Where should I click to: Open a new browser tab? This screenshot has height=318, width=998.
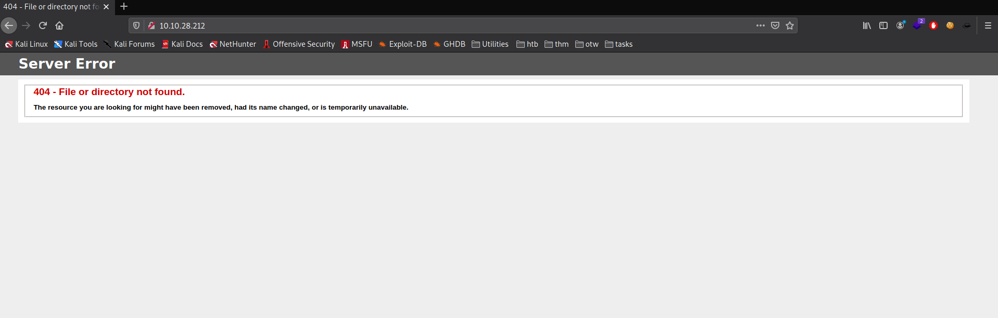(x=124, y=7)
